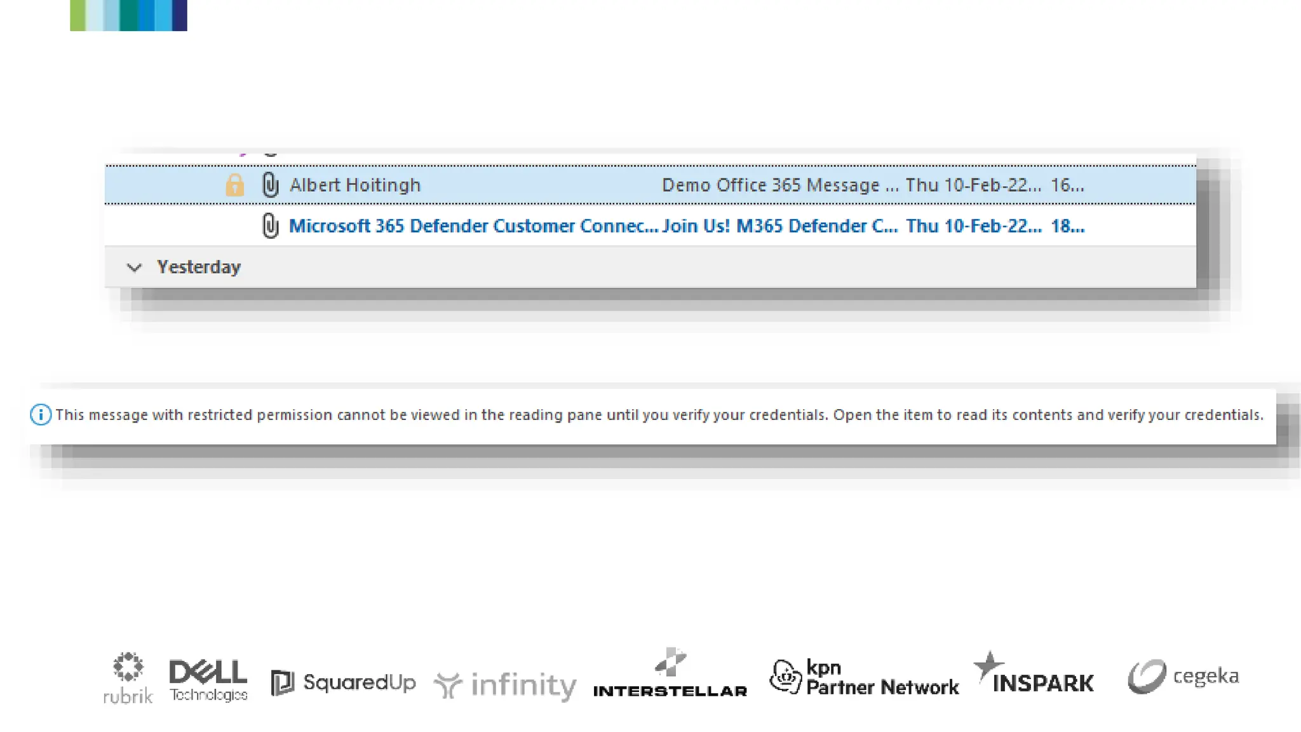Click the Interstellar logo
The width and height of the screenshot is (1301, 732).
[x=670, y=675]
